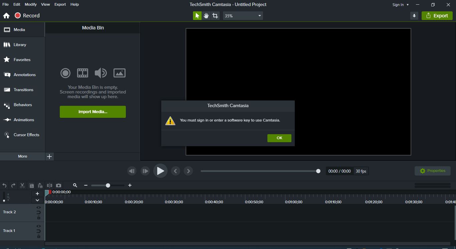The width and height of the screenshot is (456, 249).
Task: Expand the More tools list
Action: click(22, 156)
